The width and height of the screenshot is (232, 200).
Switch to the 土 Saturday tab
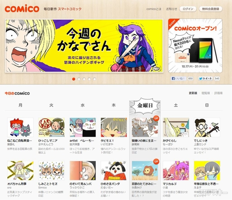[x=176, y=105]
